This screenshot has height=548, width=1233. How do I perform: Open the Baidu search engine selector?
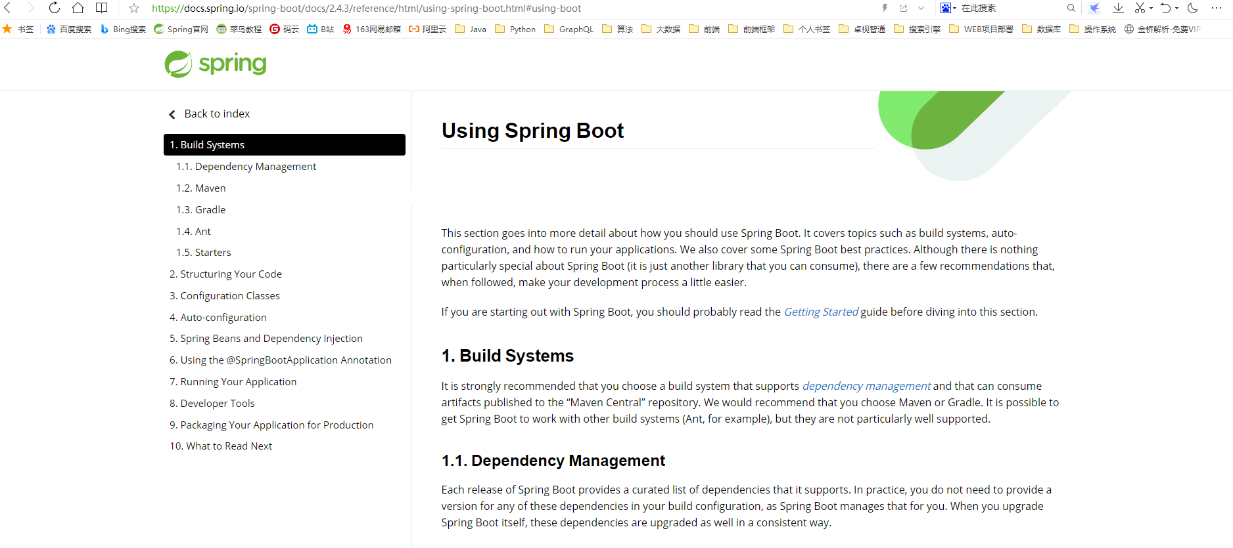click(948, 8)
